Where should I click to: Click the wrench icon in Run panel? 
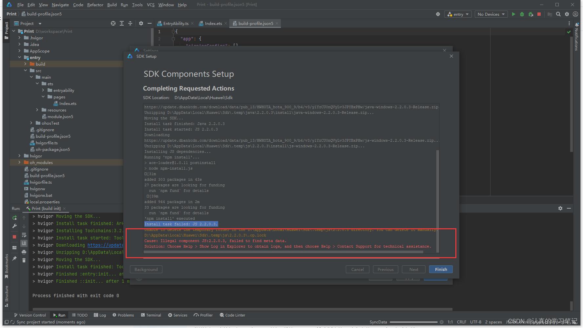(14, 226)
